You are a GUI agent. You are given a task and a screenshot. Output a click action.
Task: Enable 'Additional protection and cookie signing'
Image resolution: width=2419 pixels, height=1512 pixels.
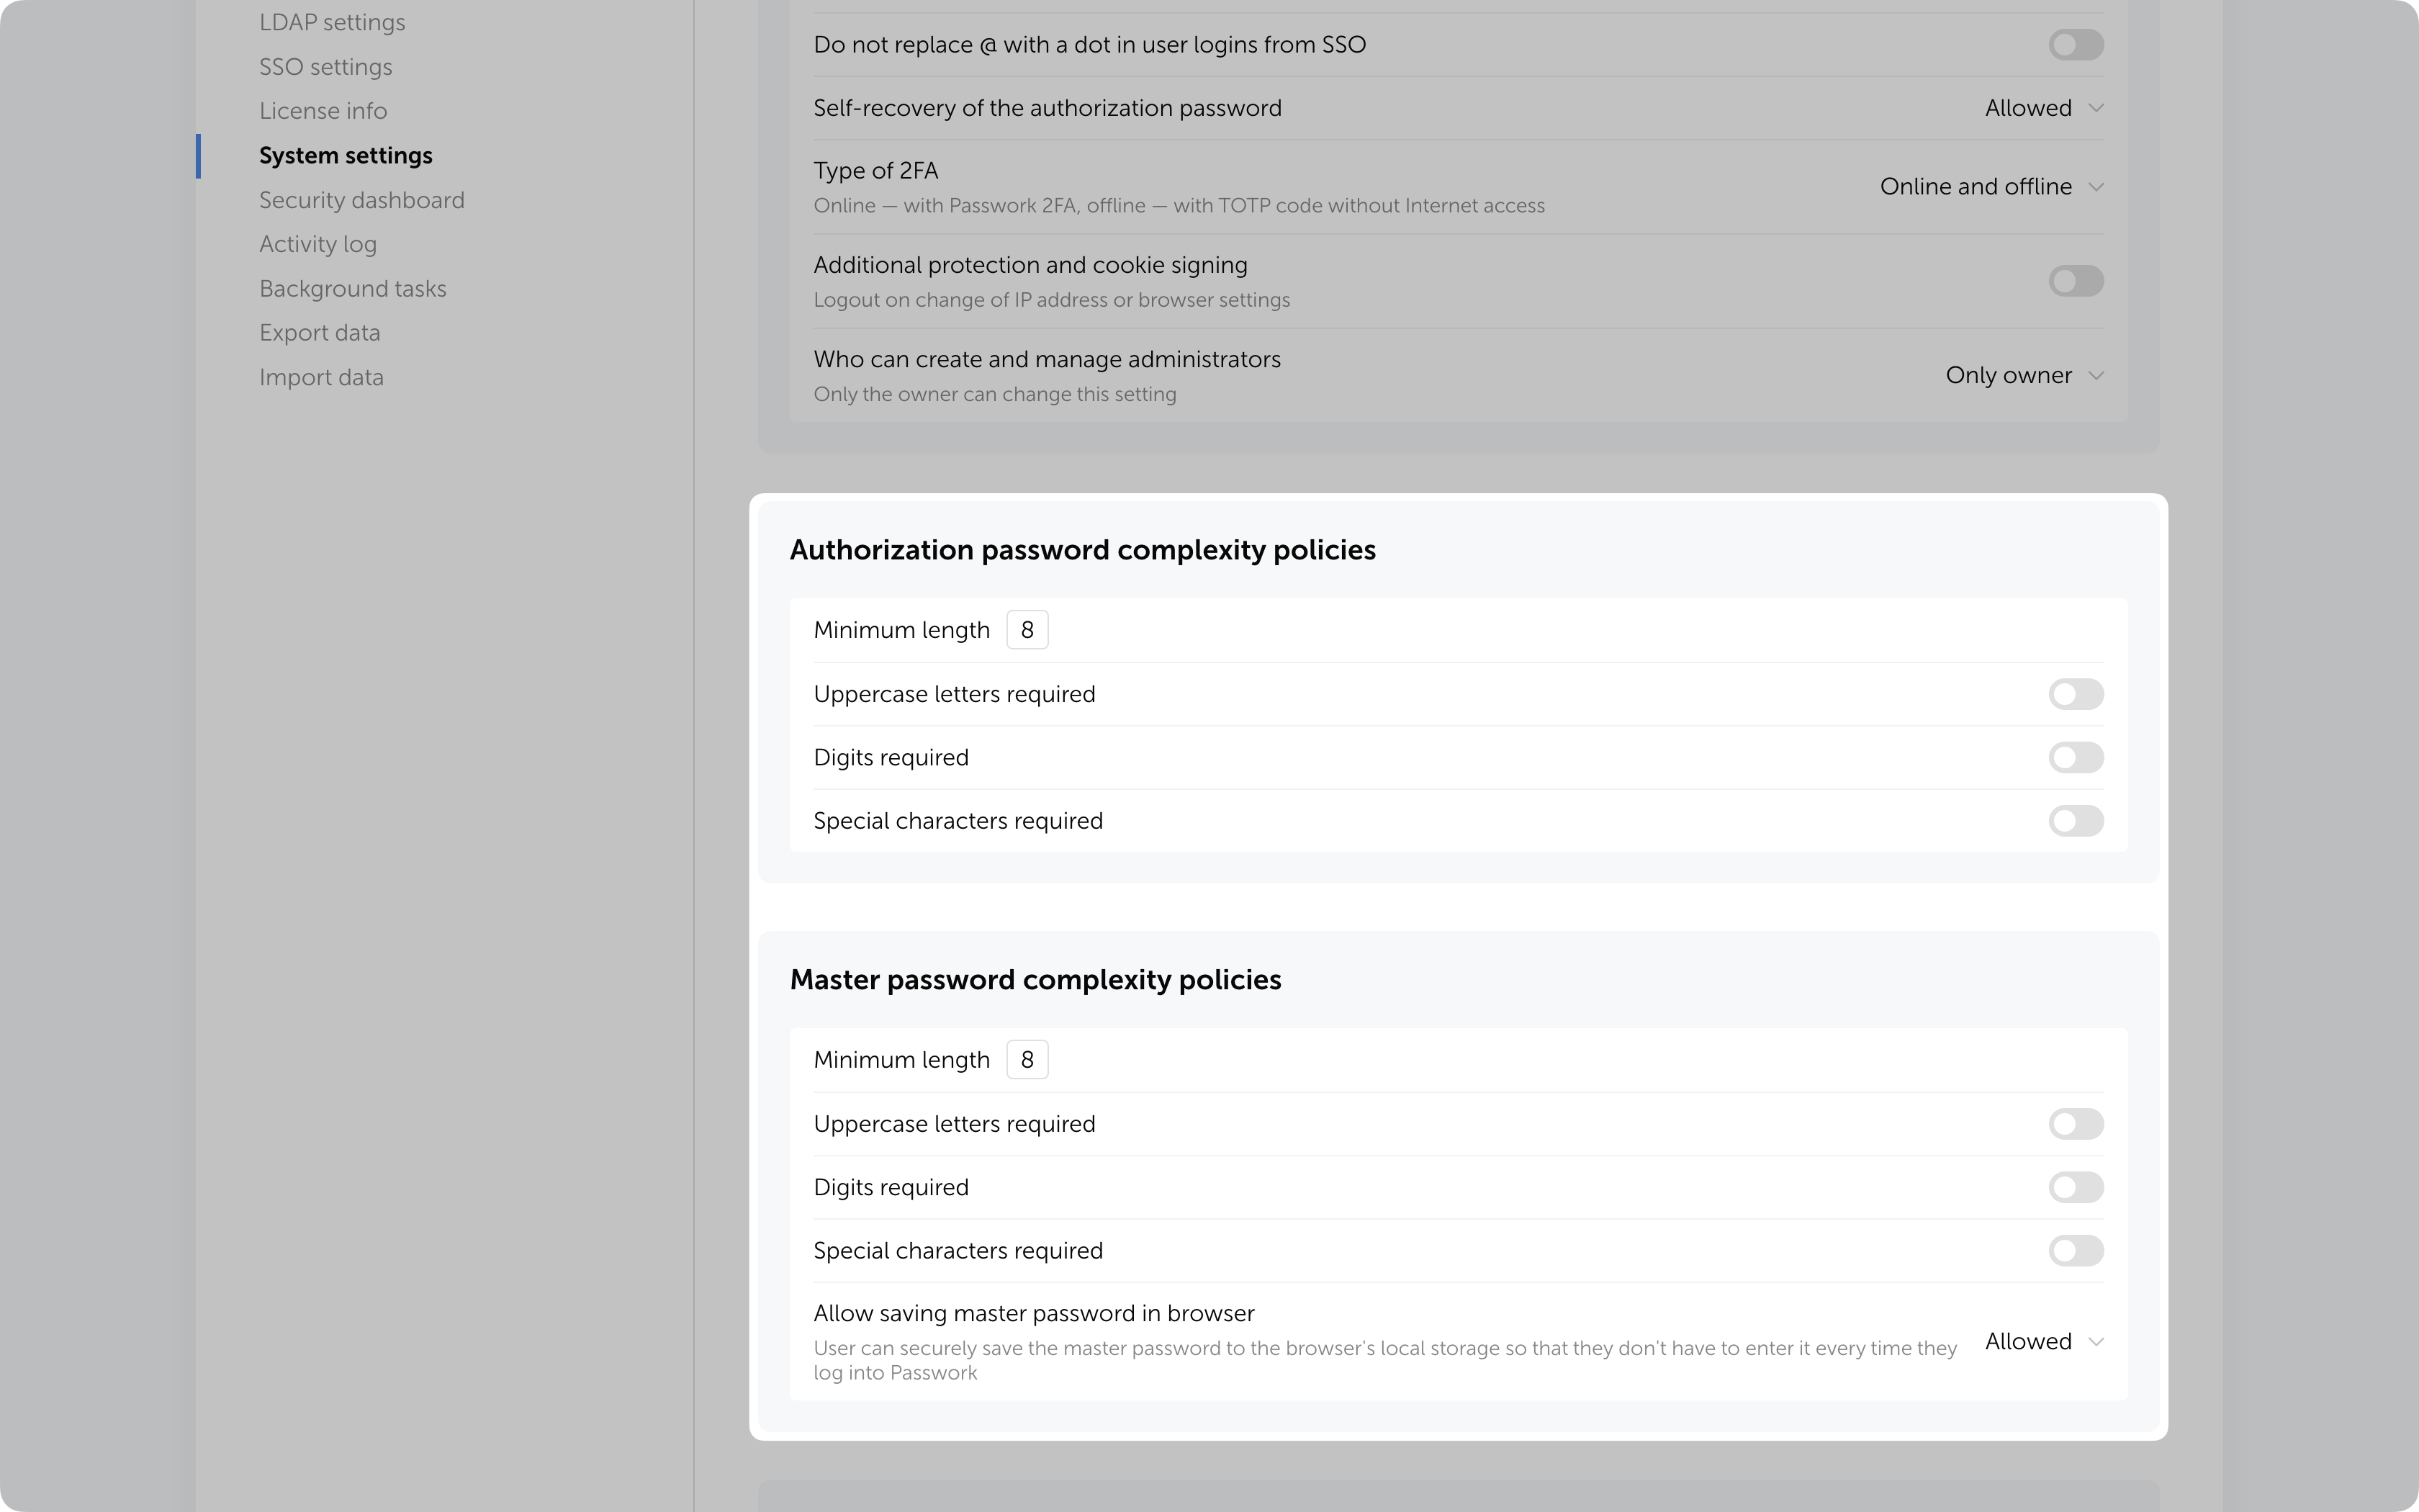2075,281
